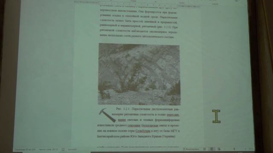The width and height of the screenshot is (273, 153).
Task: Switch to Read Mode view icon
Action: [204, 149]
